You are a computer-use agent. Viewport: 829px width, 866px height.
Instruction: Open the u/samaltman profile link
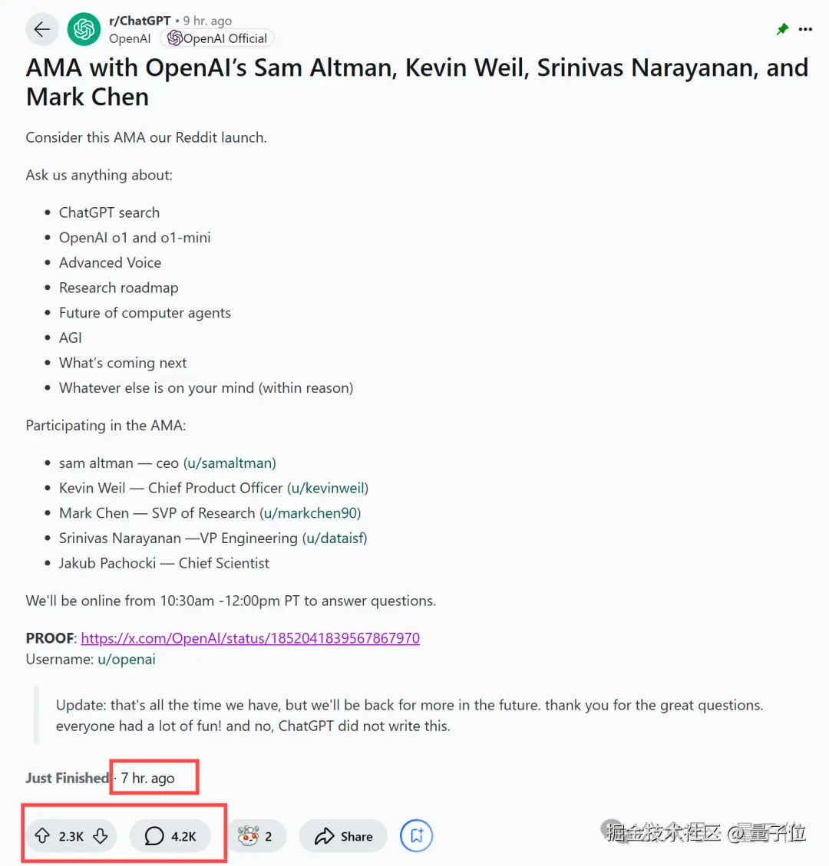(230, 463)
